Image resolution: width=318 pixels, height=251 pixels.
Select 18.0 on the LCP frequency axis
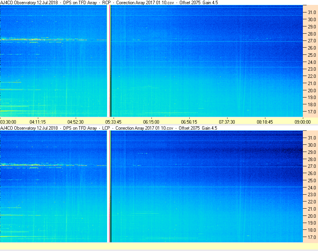[312, 230]
